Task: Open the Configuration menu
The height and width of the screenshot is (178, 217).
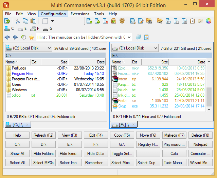Action: [x=53, y=14]
